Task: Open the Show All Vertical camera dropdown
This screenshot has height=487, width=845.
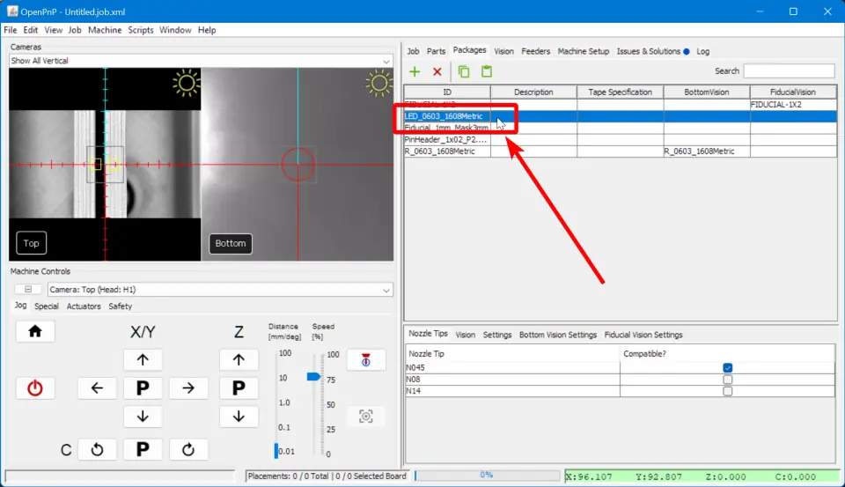Action: point(201,61)
